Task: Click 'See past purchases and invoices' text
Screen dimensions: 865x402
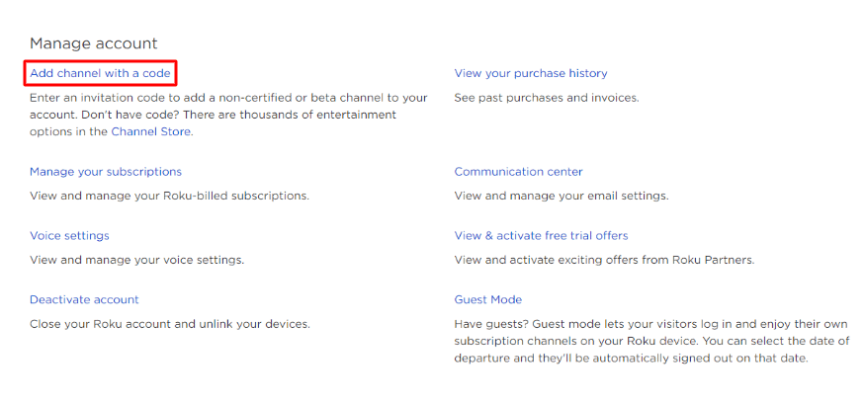Action: [x=546, y=98]
